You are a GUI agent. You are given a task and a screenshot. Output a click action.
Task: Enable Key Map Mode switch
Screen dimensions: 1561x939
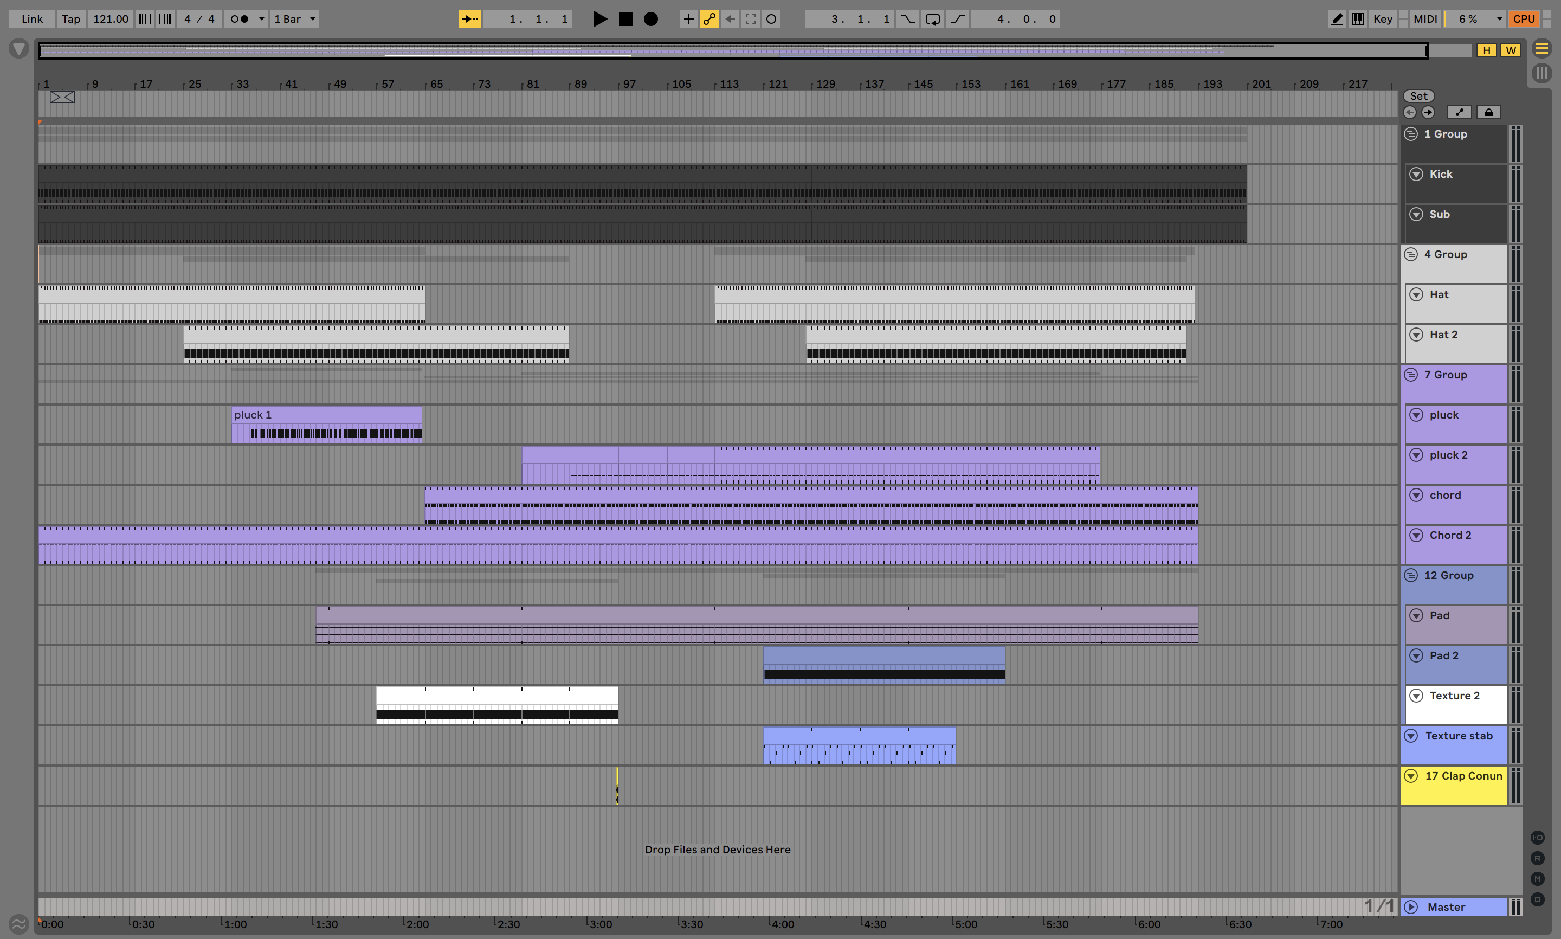tap(1383, 19)
